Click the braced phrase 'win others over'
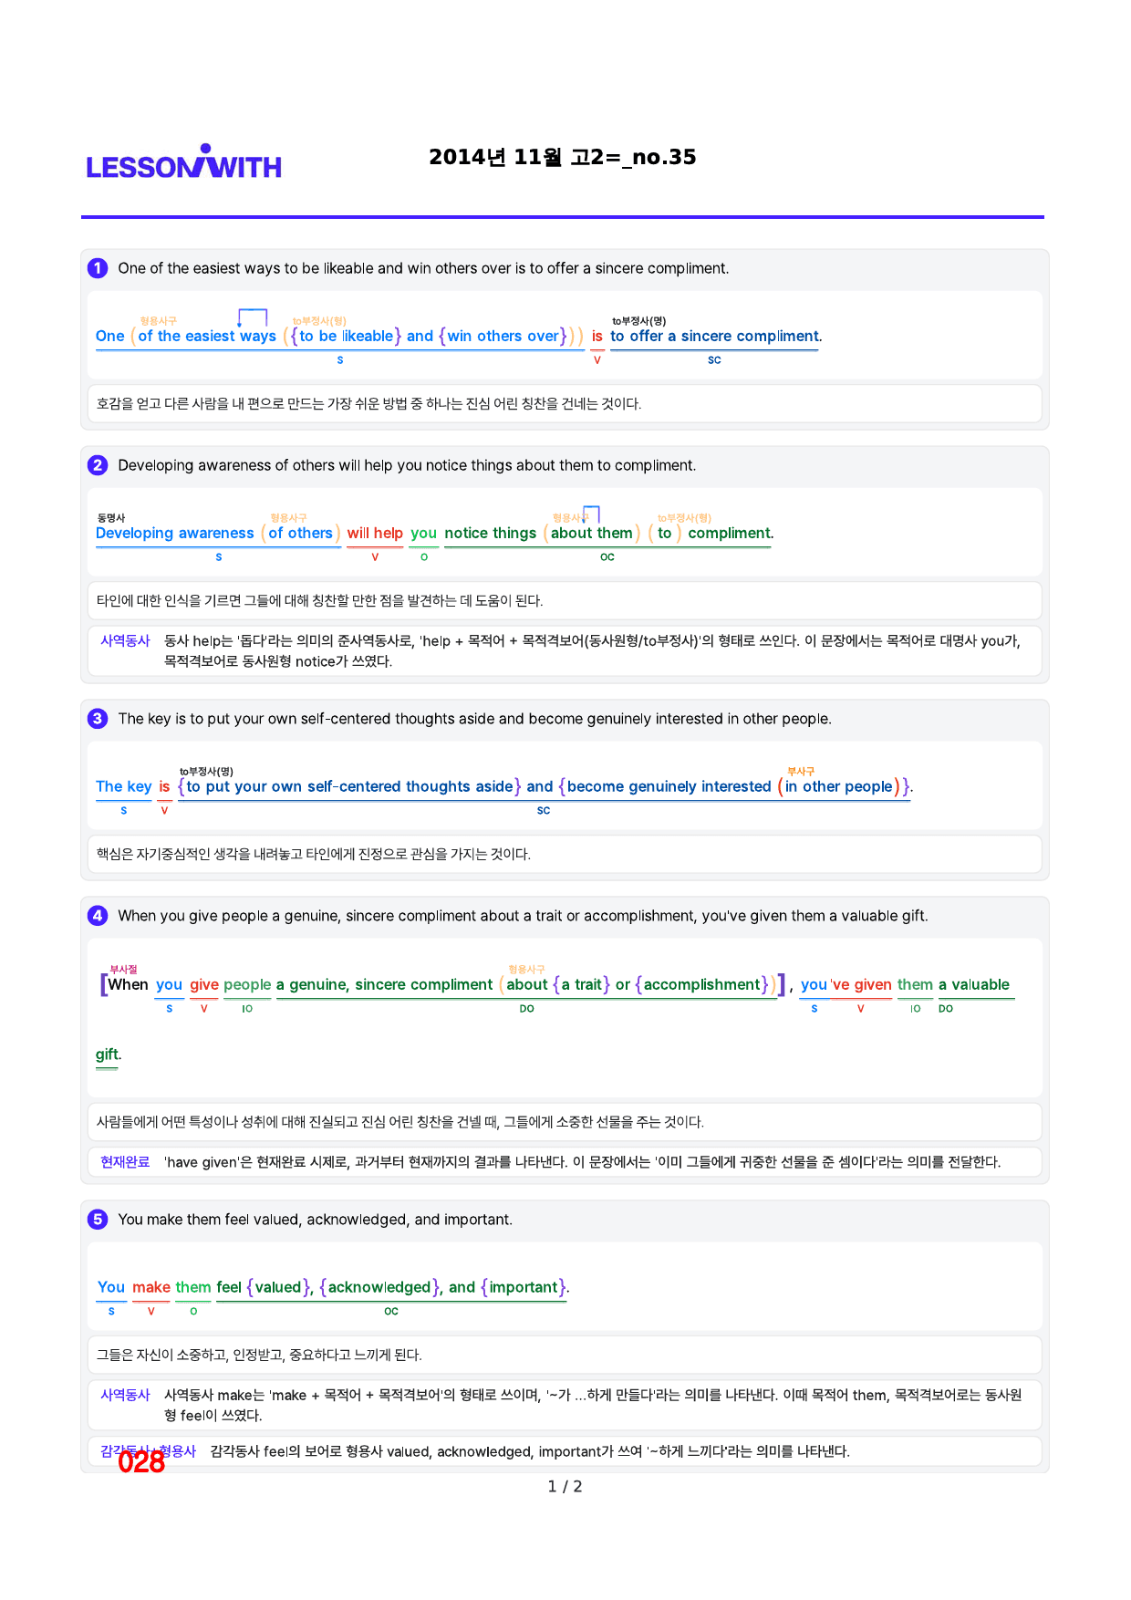This screenshot has height=1600, width=1131. (503, 336)
